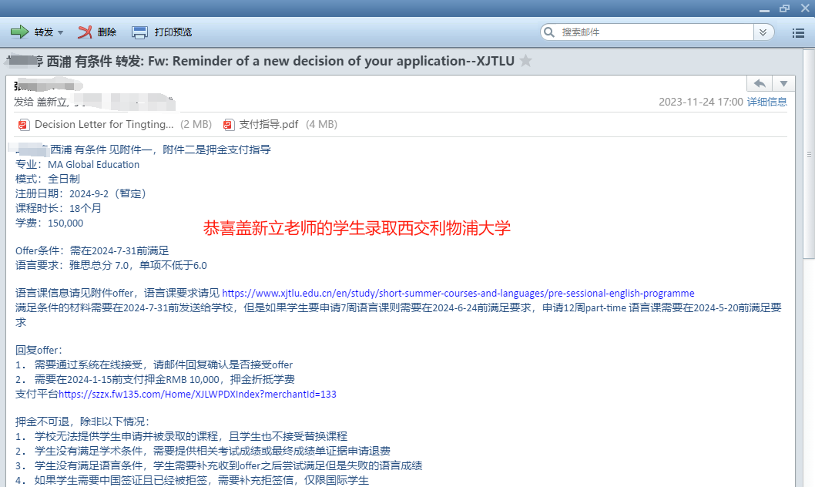Click the green Forward (转发) arrow icon

coord(19,32)
